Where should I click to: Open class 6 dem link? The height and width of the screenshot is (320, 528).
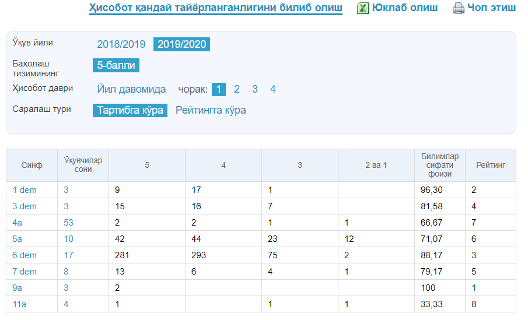tap(25, 255)
